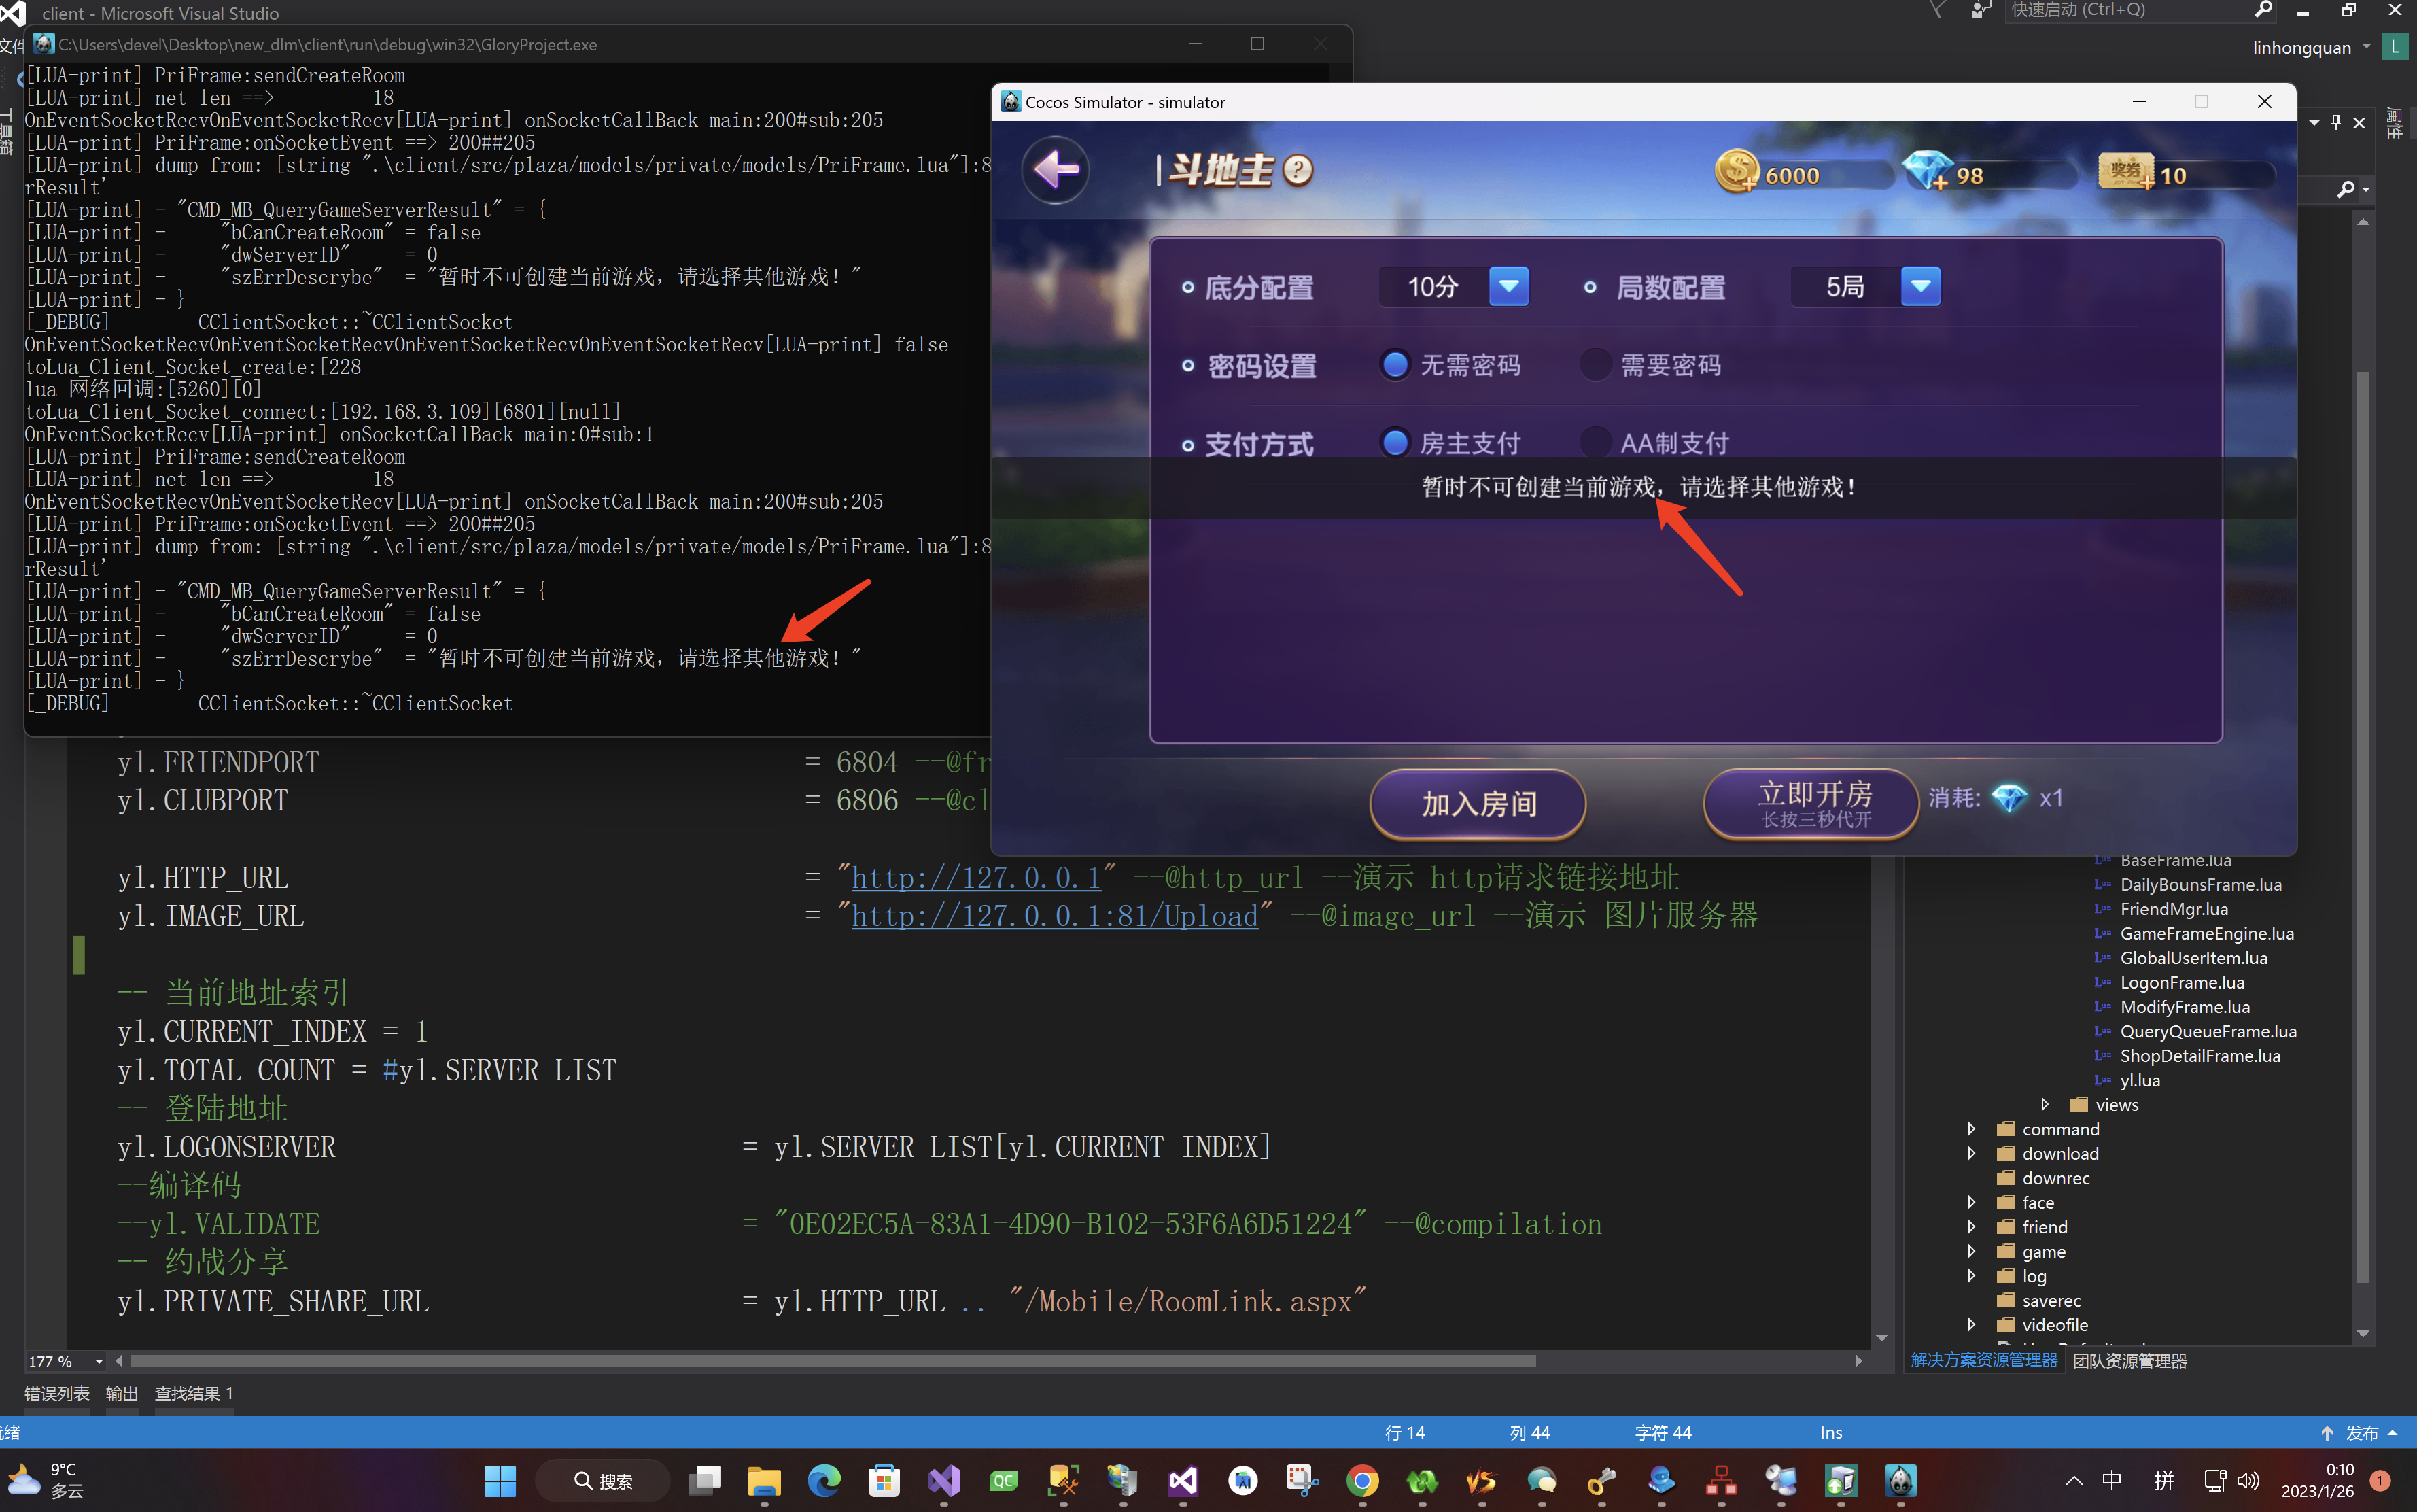Image resolution: width=2417 pixels, height=1512 pixels.
Task: Show hidden system tray icons
Action: pyautogui.click(x=2074, y=1480)
